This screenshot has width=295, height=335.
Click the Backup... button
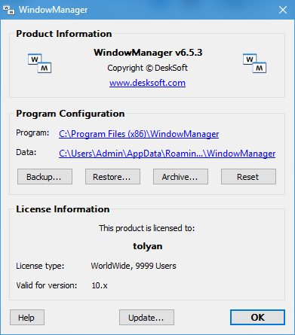[45, 177]
